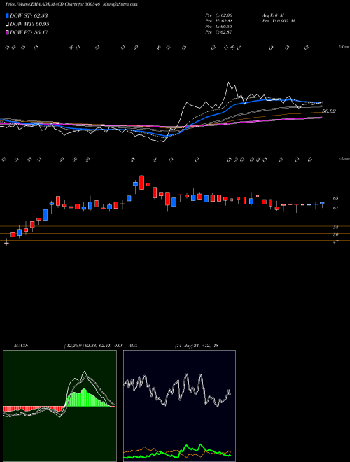Click the ADX (14 day) values text
This screenshot has width=350, height=462.
(196, 346)
